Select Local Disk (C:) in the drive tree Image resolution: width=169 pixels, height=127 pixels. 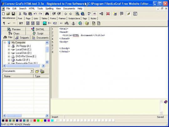(x=23, y=49)
